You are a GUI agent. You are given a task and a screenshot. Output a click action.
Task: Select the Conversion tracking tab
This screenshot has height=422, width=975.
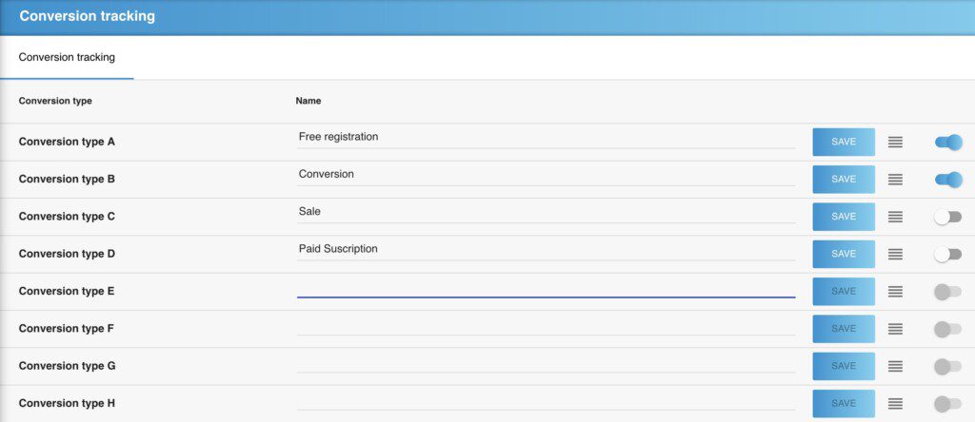[67, 58]
